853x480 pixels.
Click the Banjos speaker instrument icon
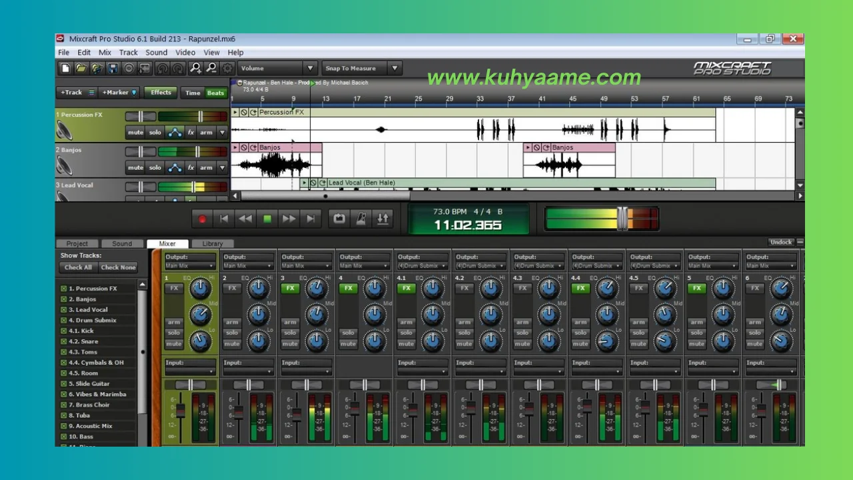65,165
